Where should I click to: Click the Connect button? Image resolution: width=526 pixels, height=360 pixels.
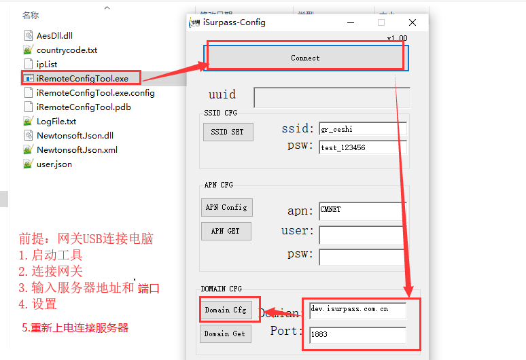(x=306, y=58)
